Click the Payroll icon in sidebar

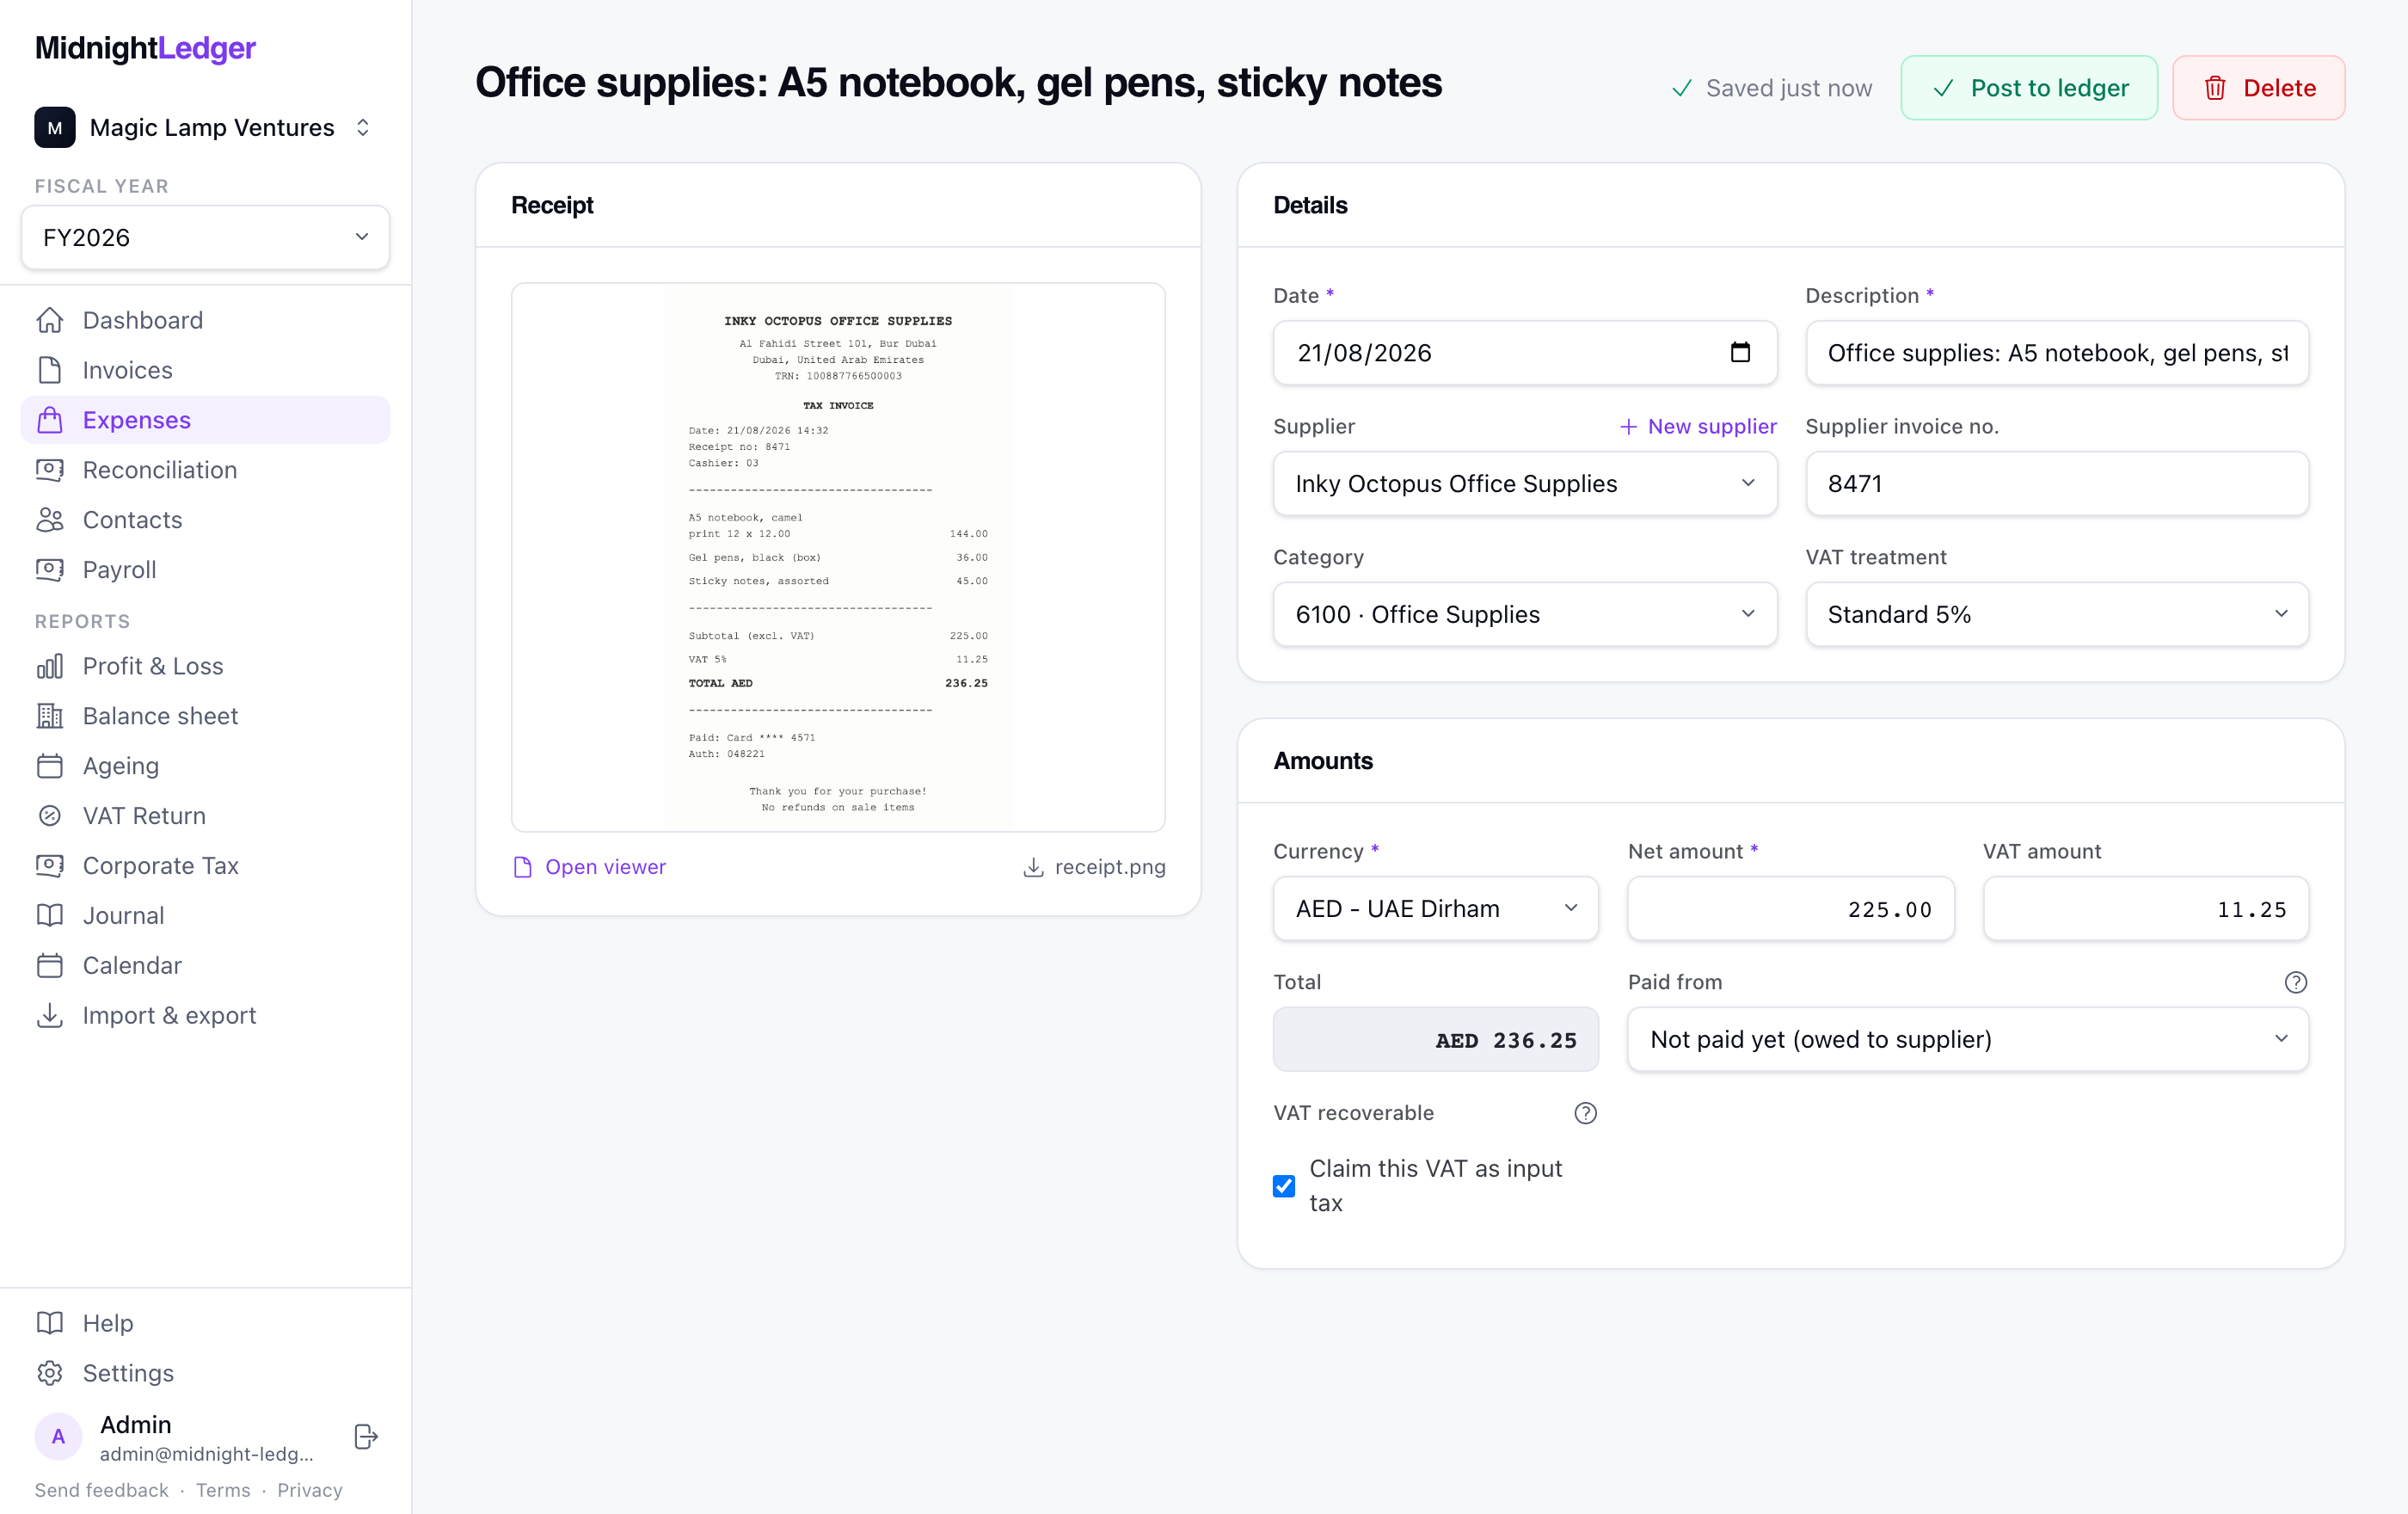(50, 570)
